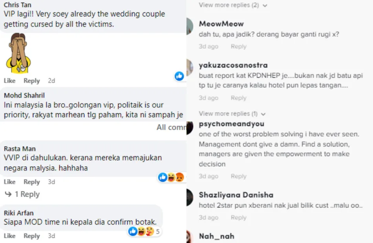Reply to yakuzacosanostra's comment
Viewport: 373px width, 243px height.
[239, 98]
